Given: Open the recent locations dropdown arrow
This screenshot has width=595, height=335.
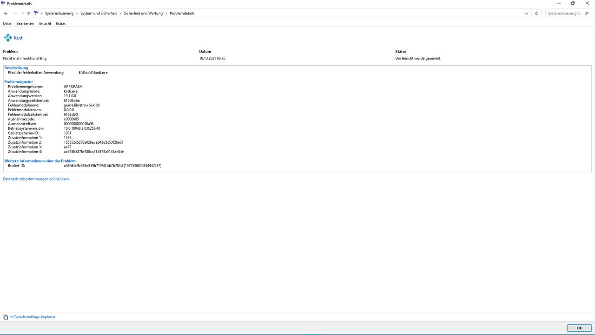Looking at the screenshot, I should pyautogui.click(x=22, y=13).
